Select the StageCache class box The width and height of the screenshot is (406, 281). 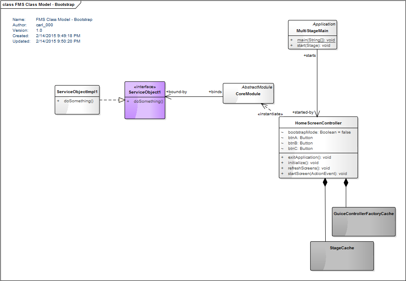pyautogui.click(x=342, y=256)
